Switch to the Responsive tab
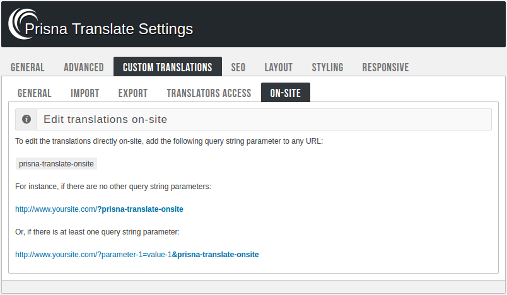 [385, 67]
